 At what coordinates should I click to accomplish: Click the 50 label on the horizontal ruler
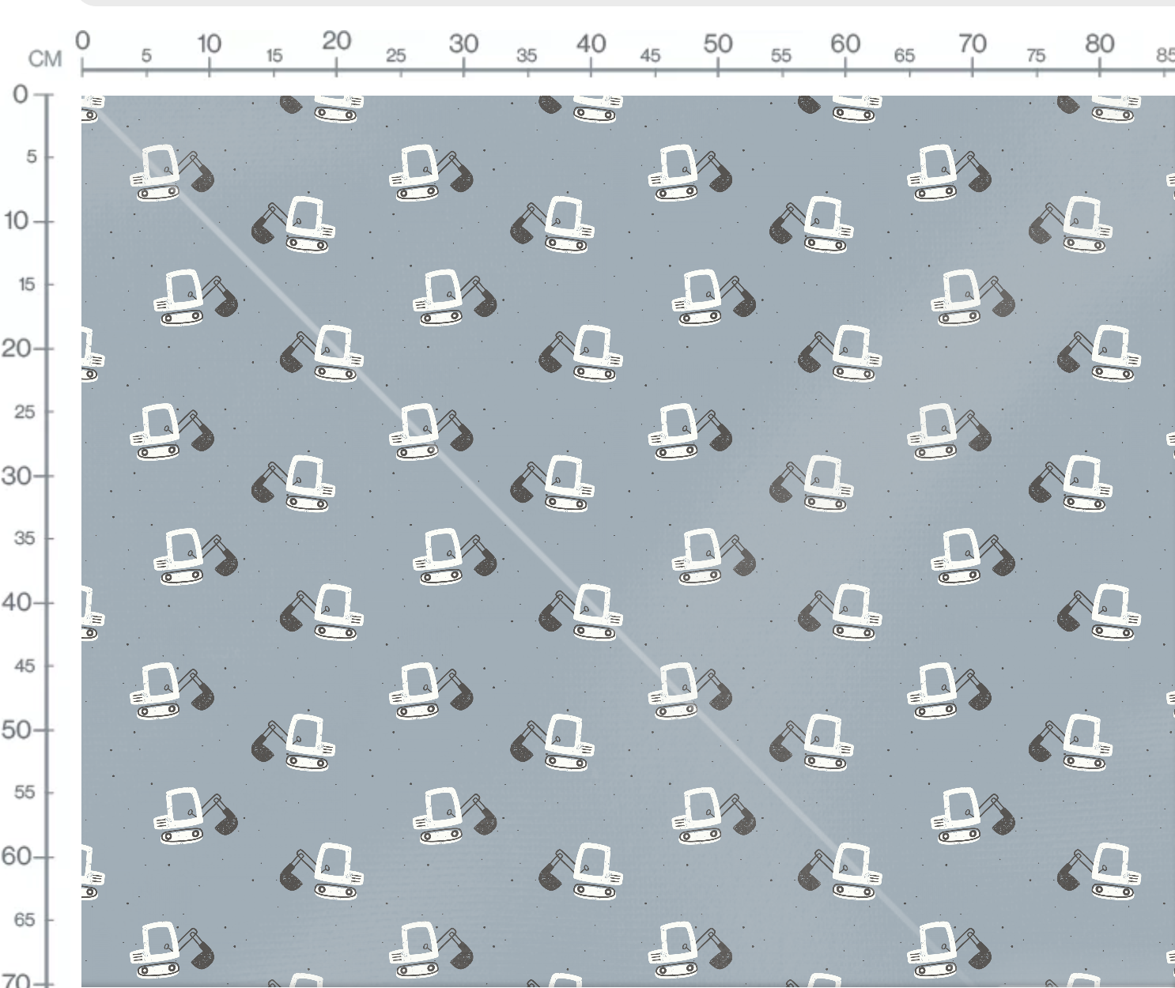718,43
